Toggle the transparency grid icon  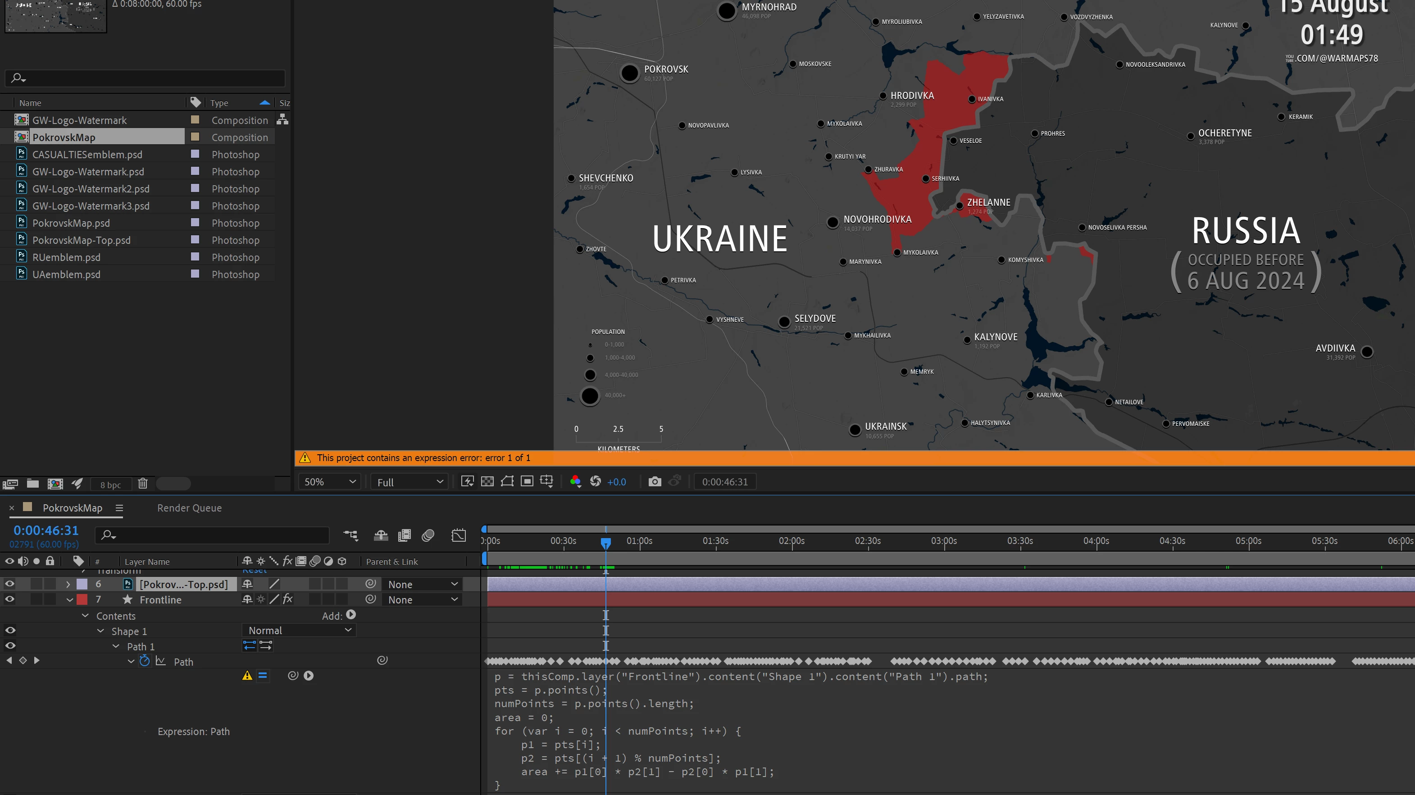point(487,482)
